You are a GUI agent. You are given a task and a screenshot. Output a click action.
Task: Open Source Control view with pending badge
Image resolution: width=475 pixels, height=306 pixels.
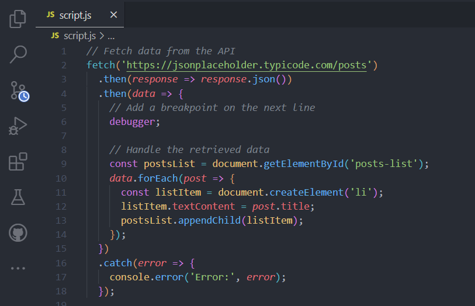(x=19, y=91)
